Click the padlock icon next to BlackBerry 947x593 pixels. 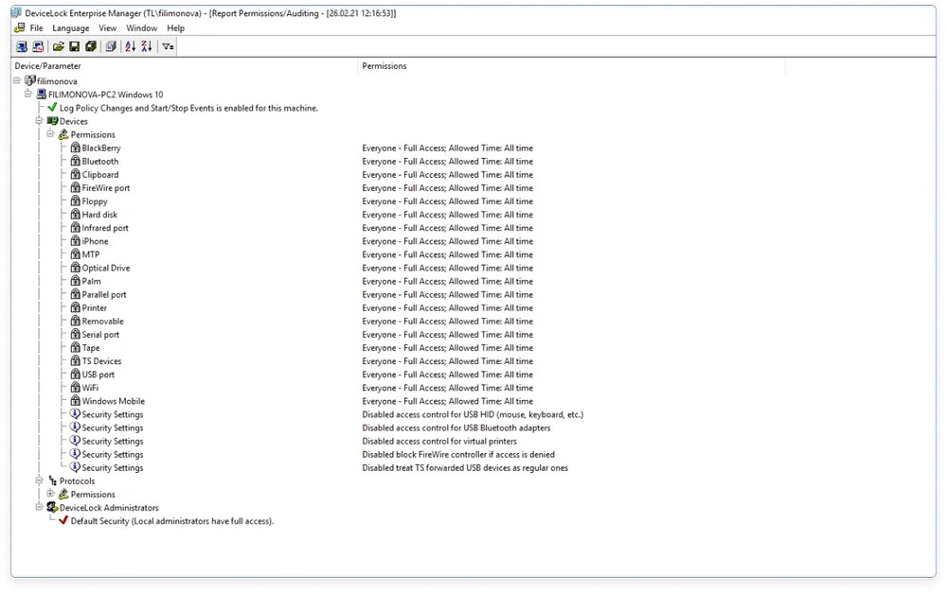click(x=75, y=148)
